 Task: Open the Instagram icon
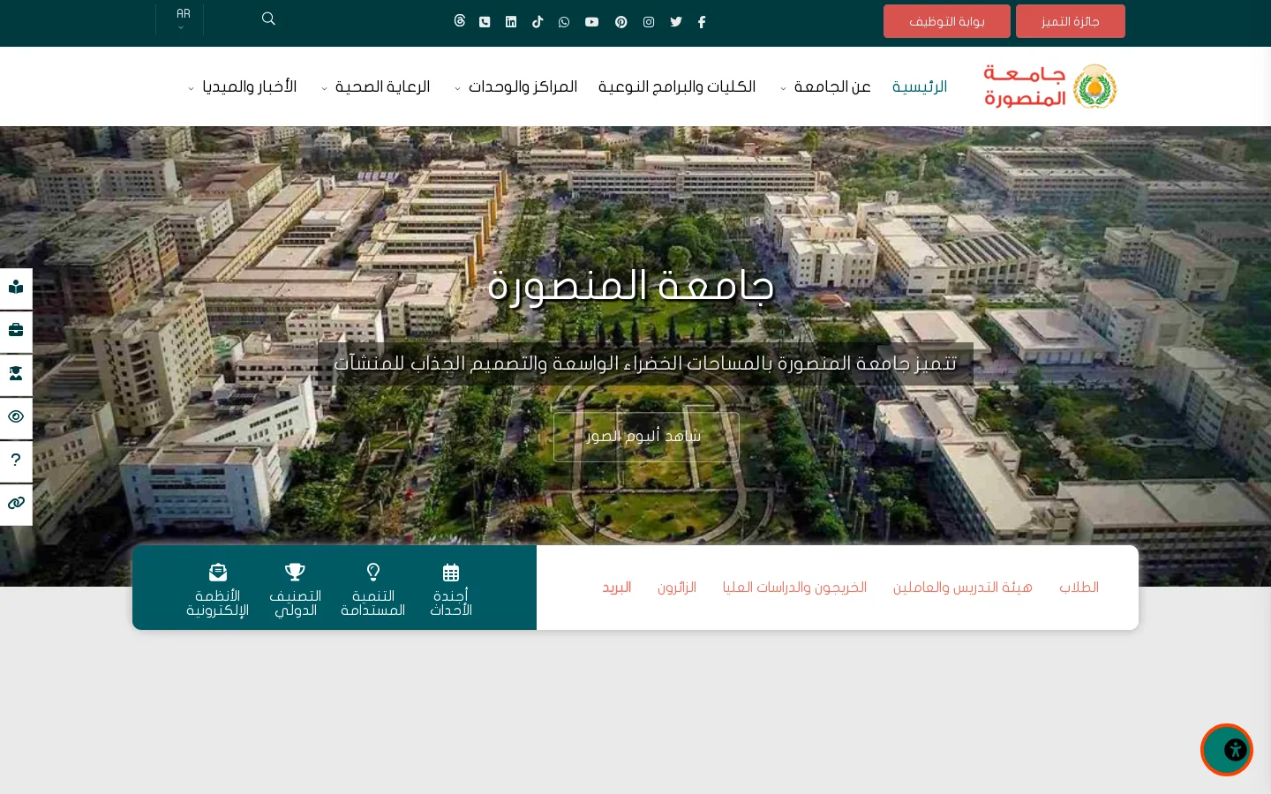(x=649, y=22)
